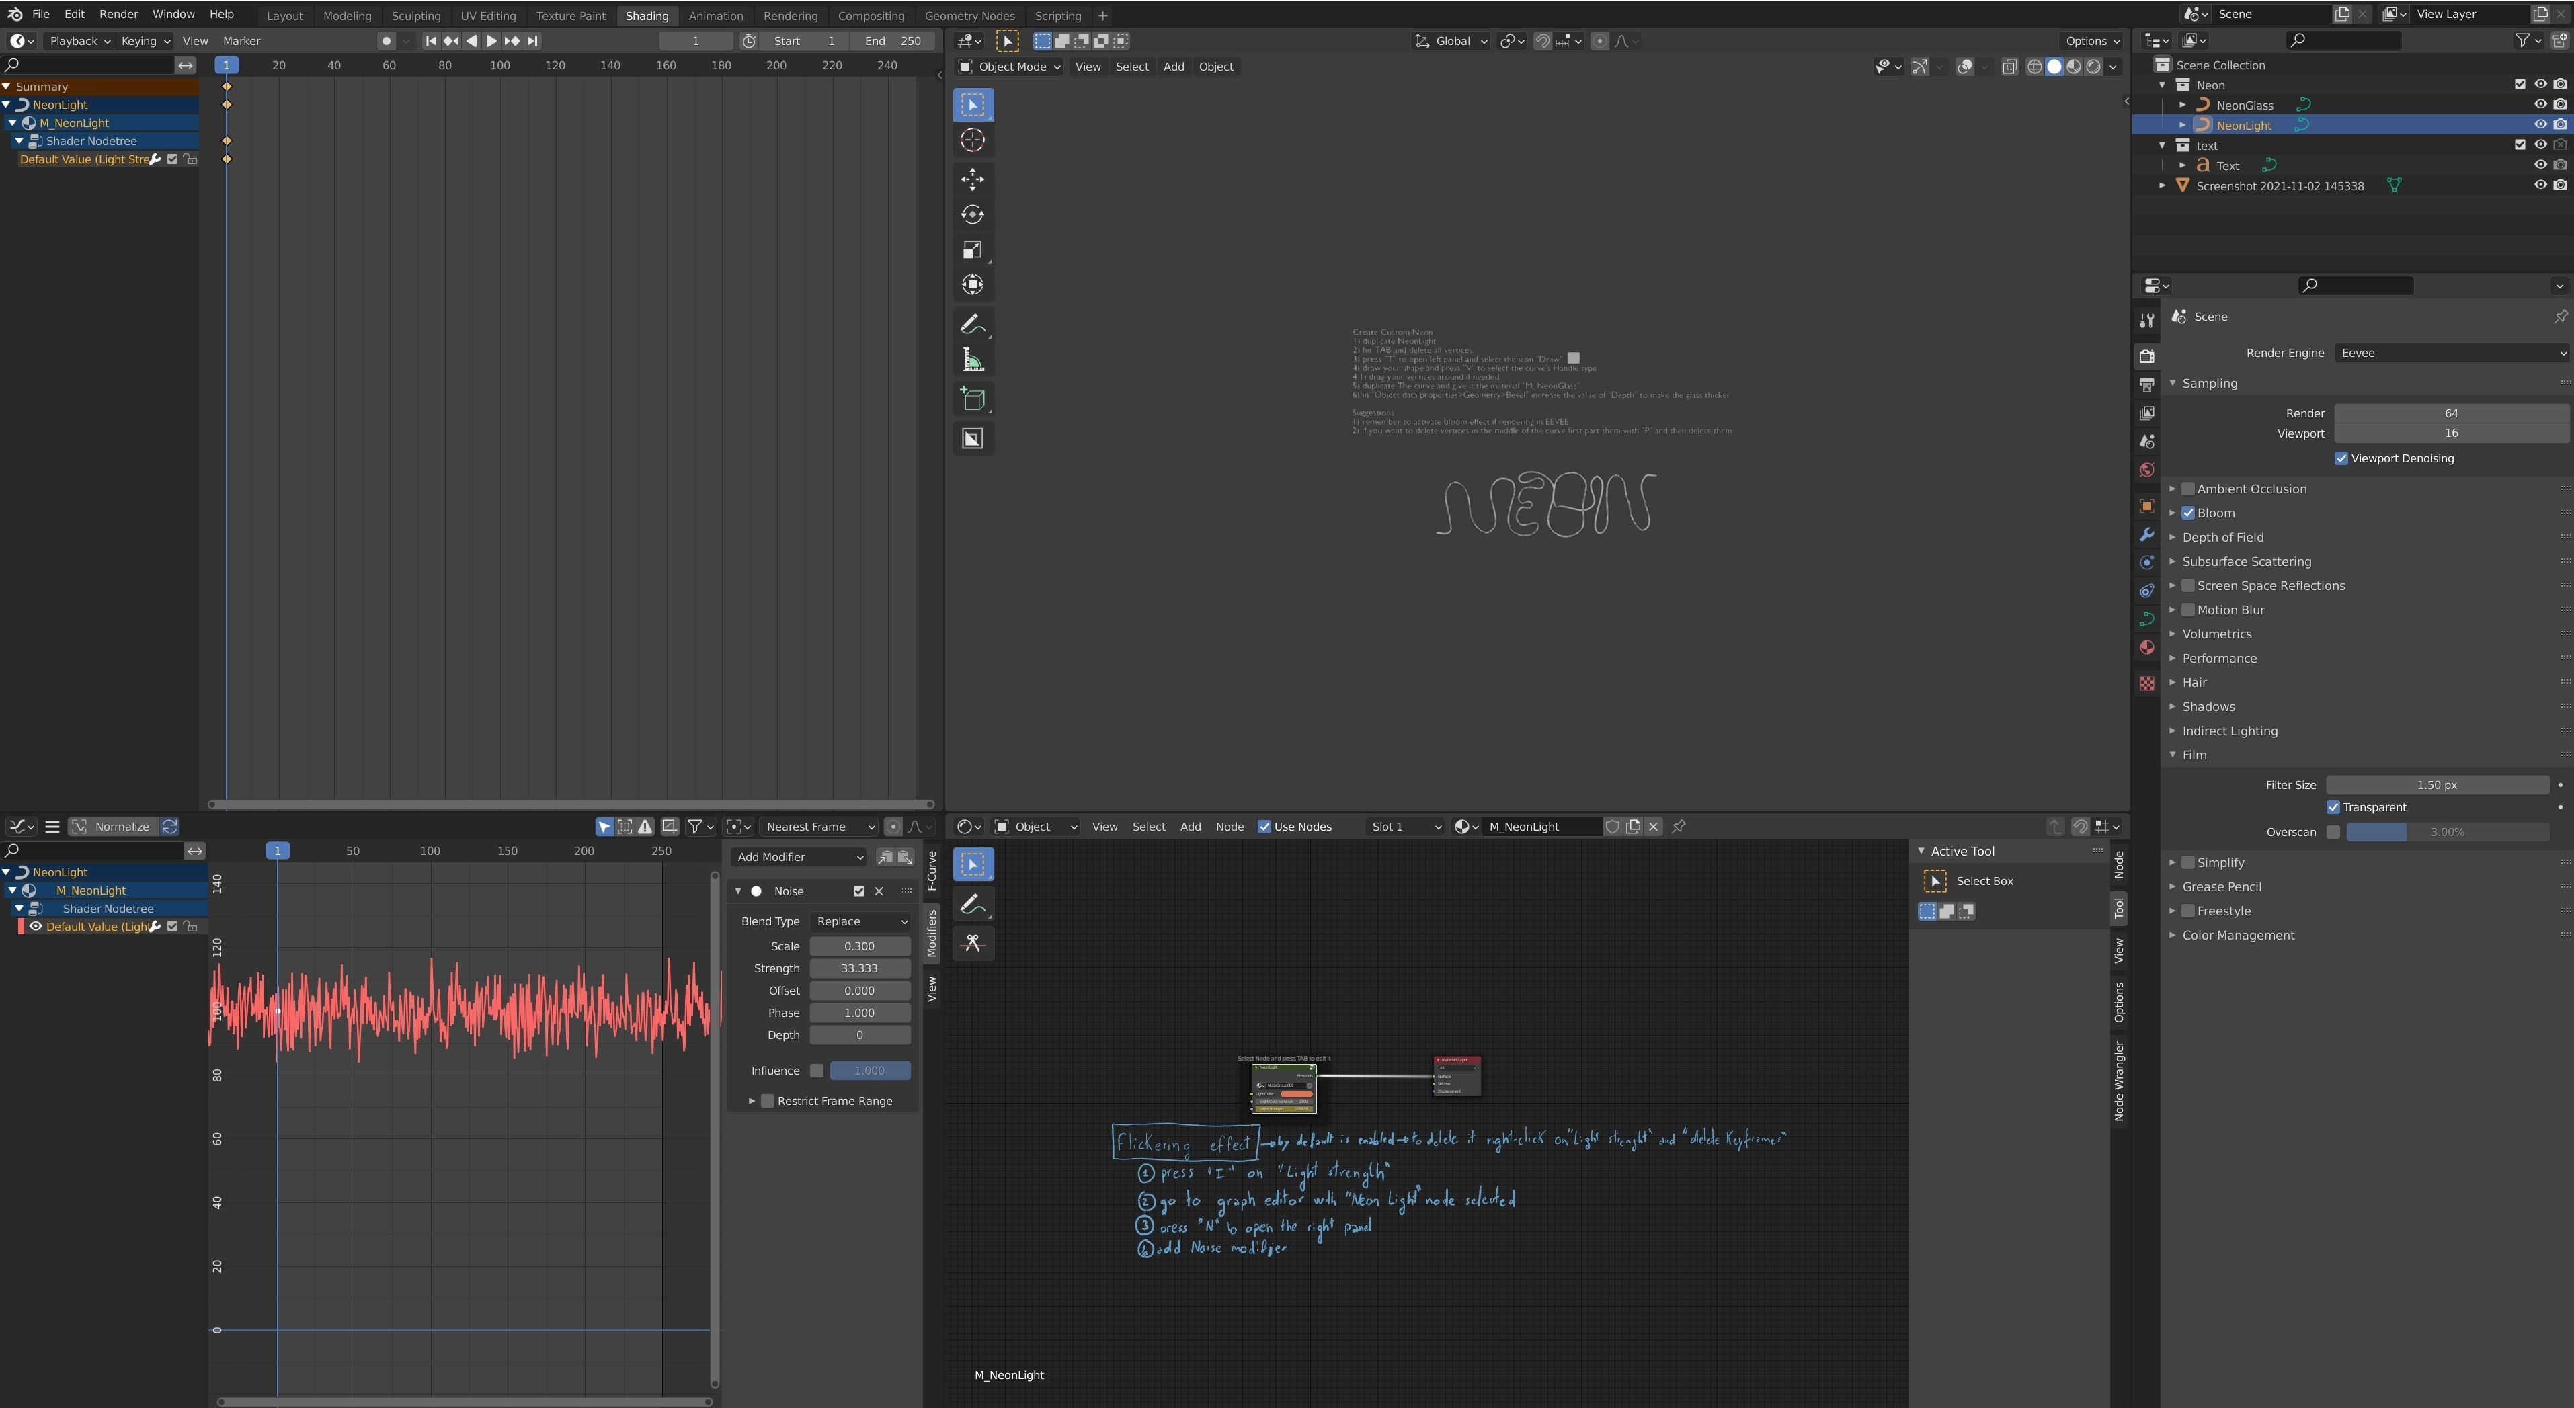Select the Move tool in the viewport toolbar
The image size is (2574, 1408).
(x=973, y=180)
